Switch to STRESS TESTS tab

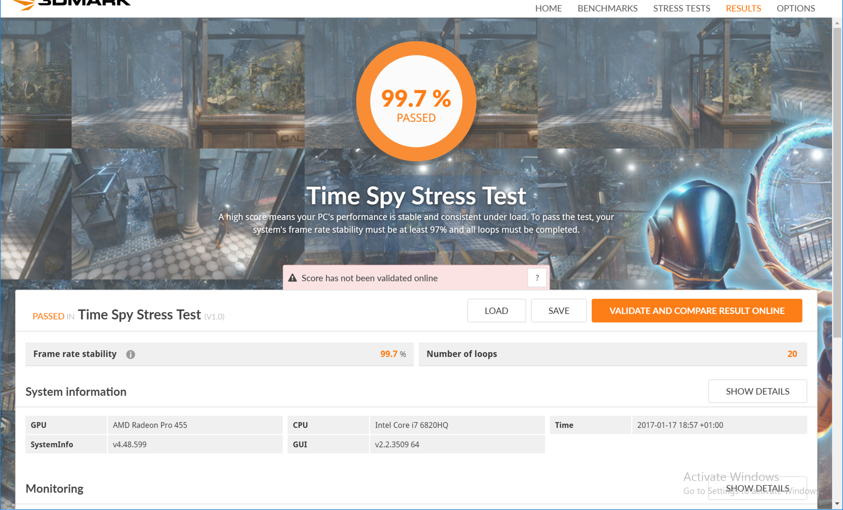point(681,8)
